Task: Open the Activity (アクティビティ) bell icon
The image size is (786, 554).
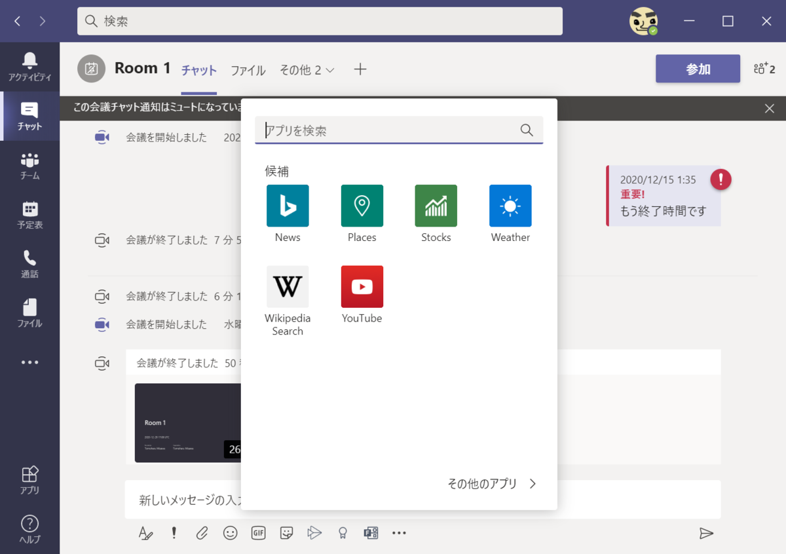Action: [x=29, y=67]
